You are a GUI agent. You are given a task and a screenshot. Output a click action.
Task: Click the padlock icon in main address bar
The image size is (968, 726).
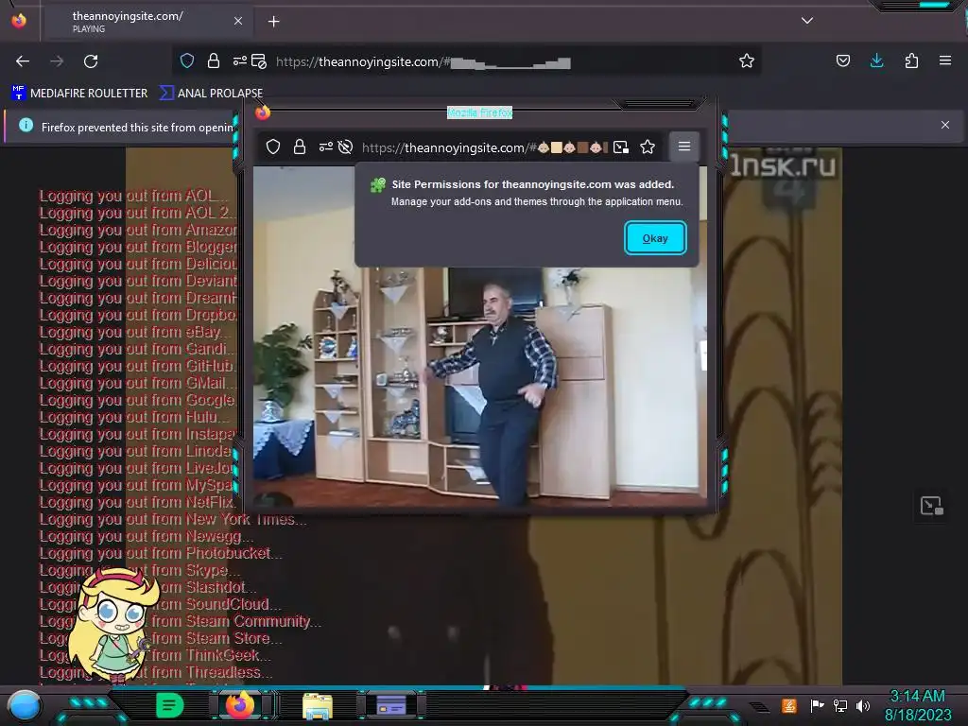click(214, 60)
